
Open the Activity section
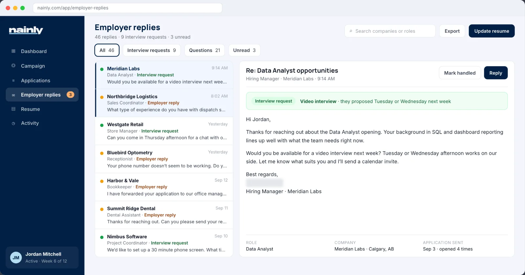coord(42,123)
